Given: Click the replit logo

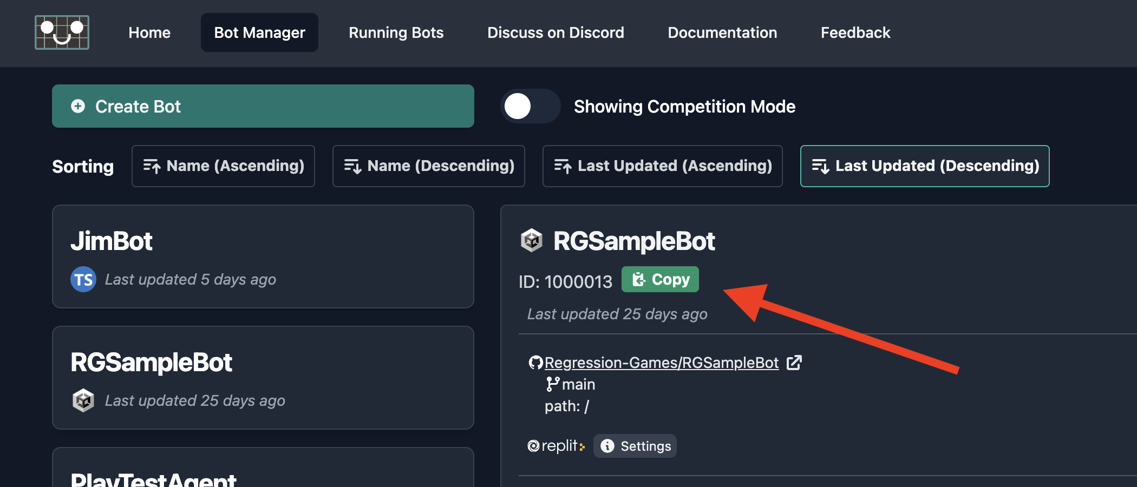Looking at the screenshot, I should tap(556, 446).
